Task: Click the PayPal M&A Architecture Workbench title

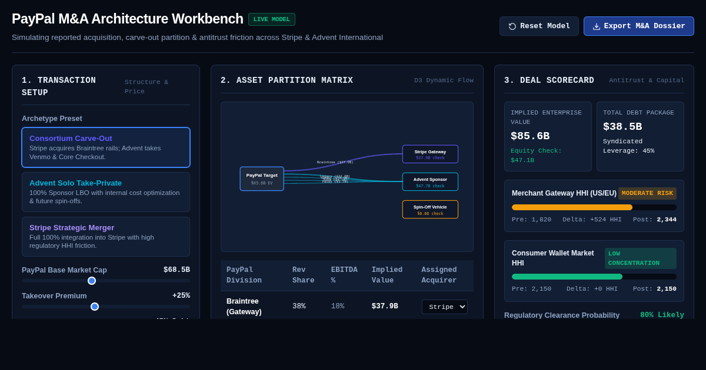Action: point(128,19)
